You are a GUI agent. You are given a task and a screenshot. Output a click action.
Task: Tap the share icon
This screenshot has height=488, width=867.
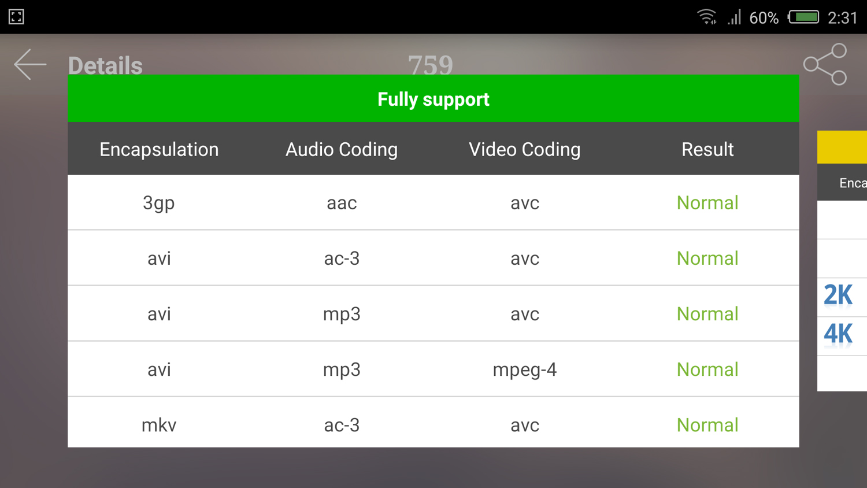click(825, 64)
